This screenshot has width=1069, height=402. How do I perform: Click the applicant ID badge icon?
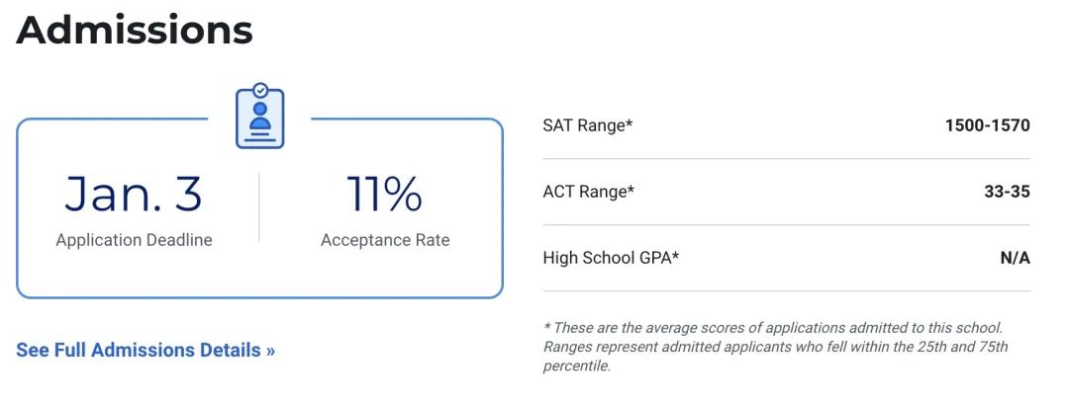tap(259, 117)
